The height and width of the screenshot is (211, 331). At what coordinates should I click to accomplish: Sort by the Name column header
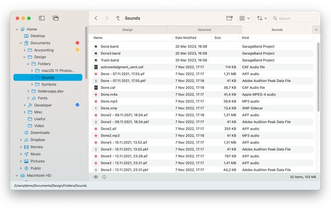[98, 38]
